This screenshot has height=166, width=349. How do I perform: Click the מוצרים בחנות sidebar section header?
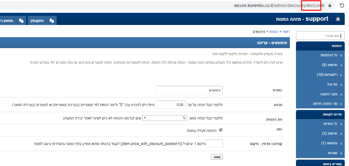pyautogui.click(x=320, y=163)
